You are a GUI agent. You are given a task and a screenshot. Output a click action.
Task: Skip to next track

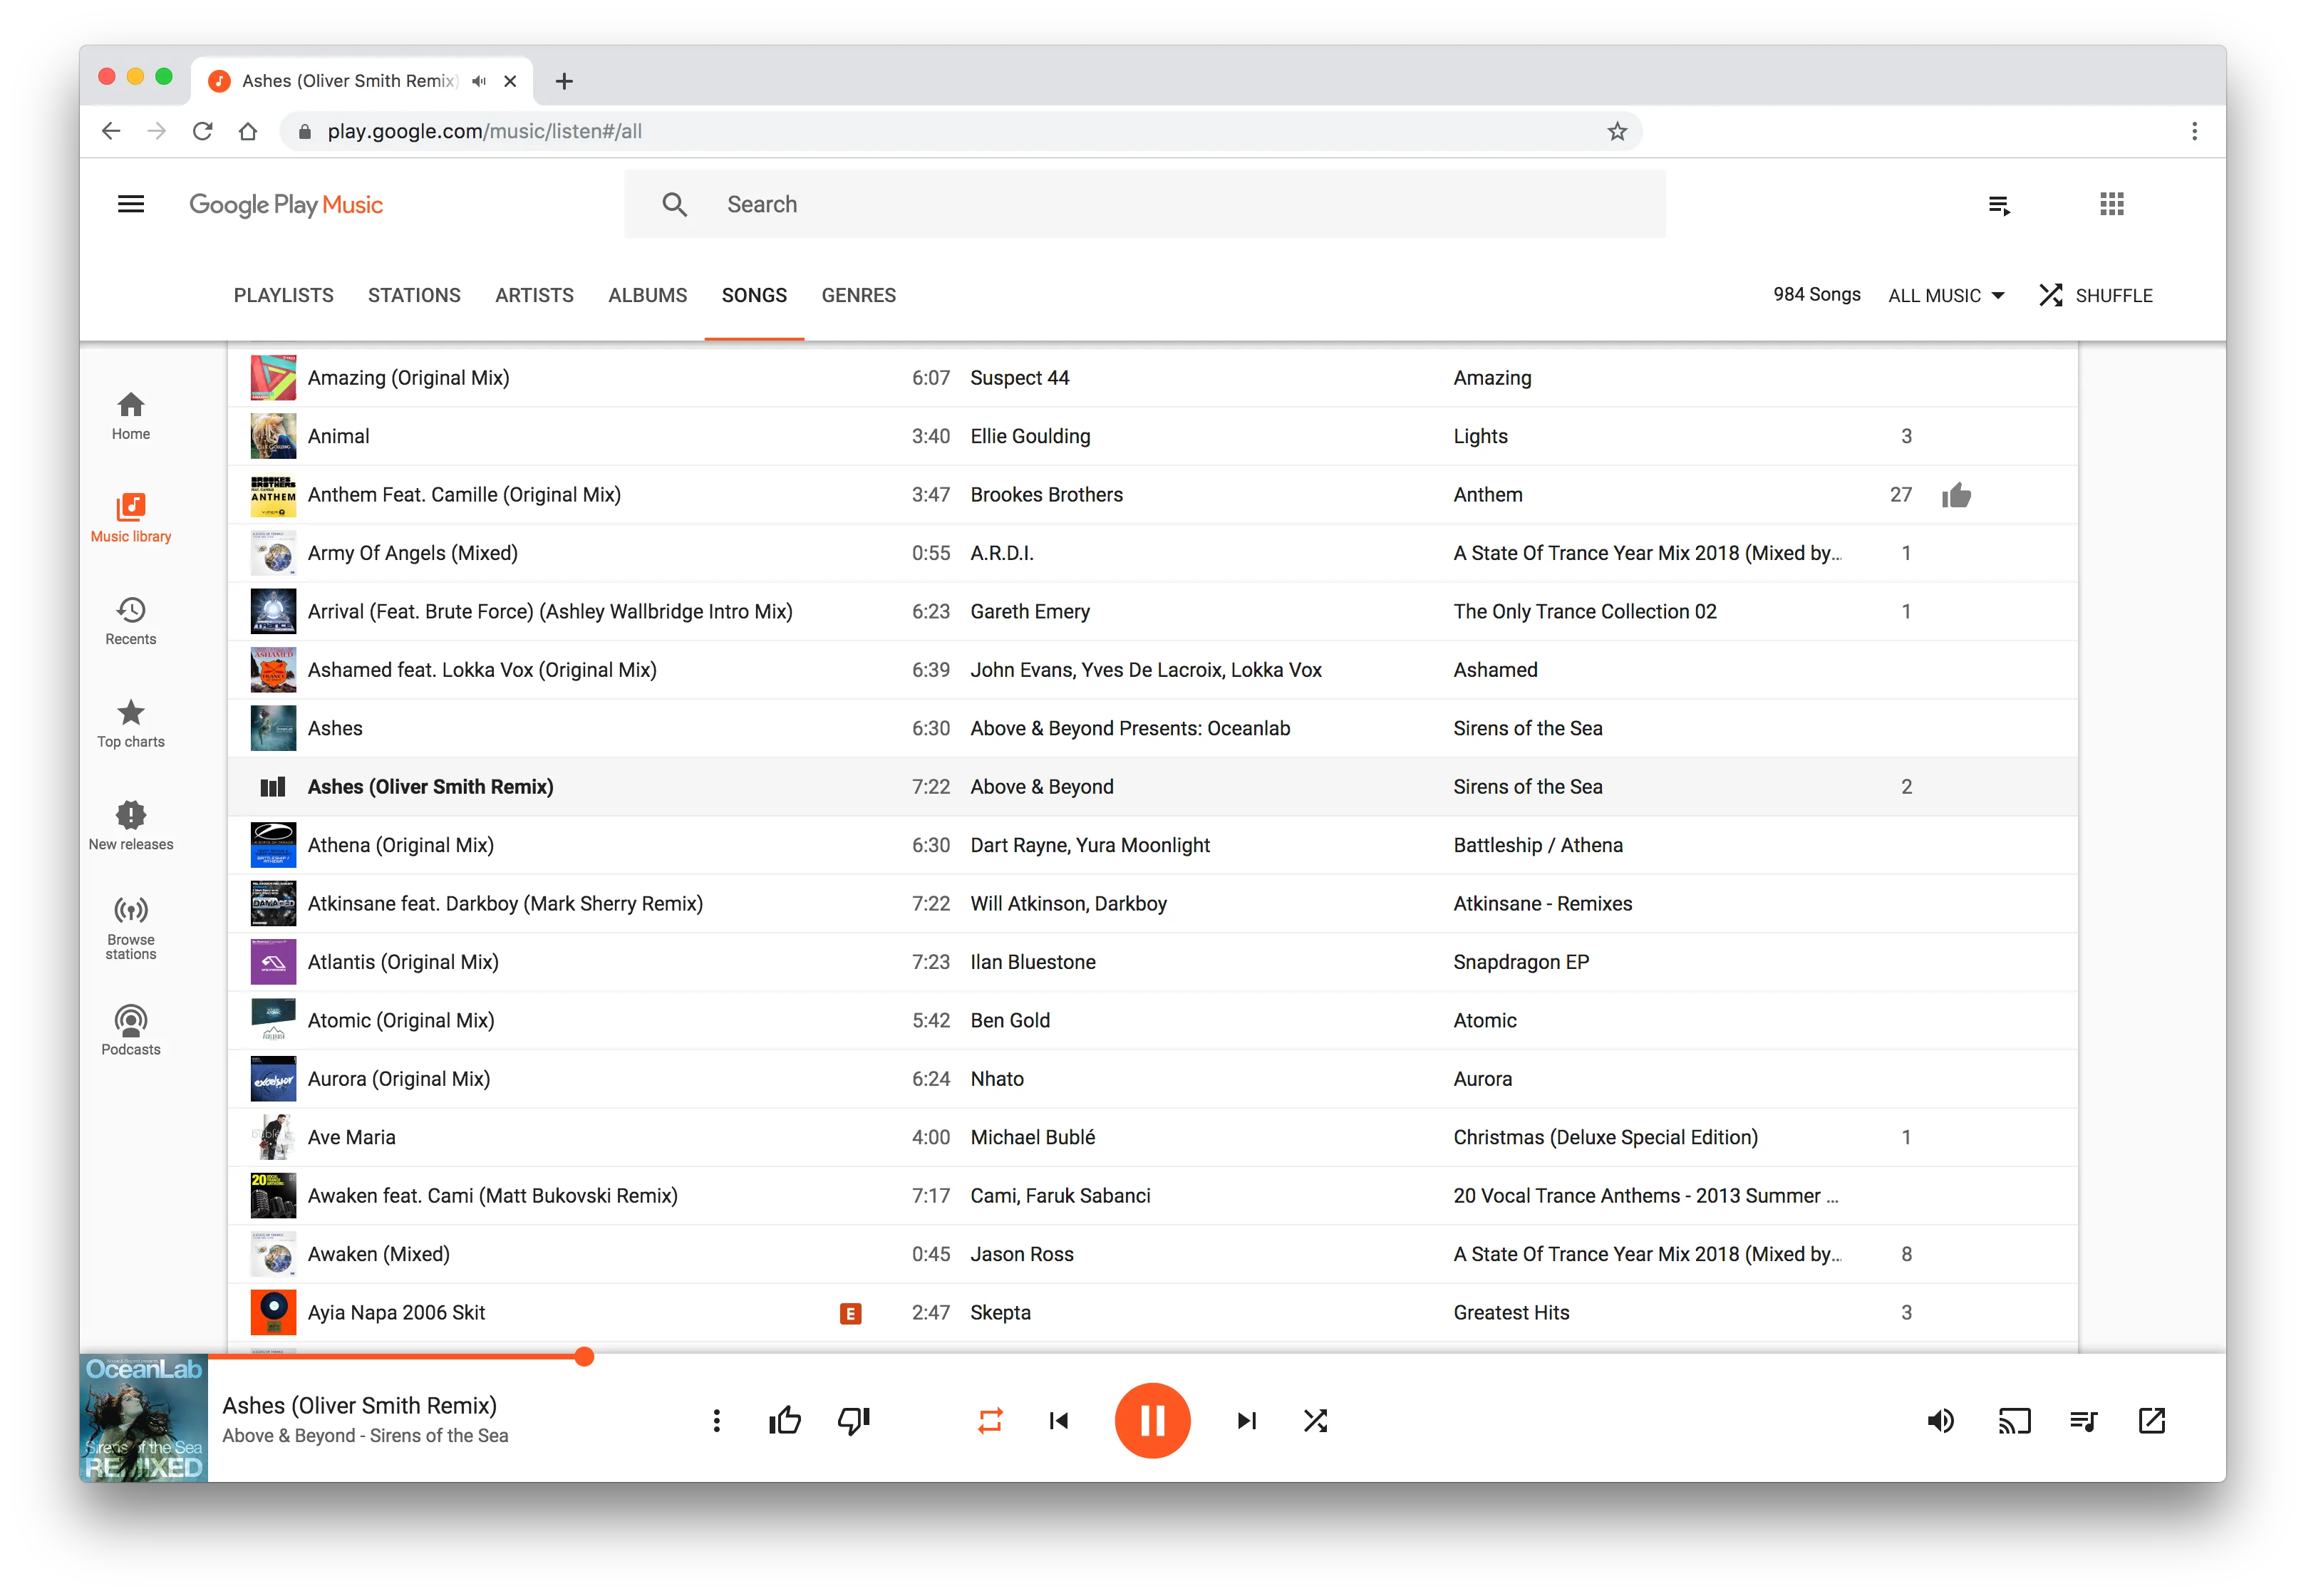pyautogui.click(x=1246, y=1420)
